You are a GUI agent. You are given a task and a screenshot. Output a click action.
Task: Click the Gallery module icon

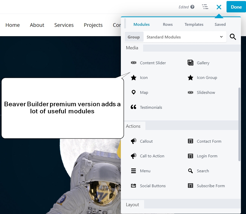190,62
